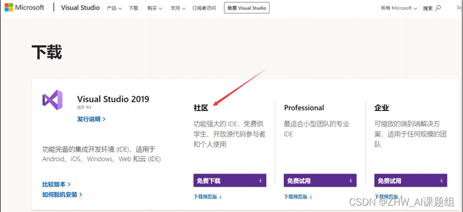The height and width of the screenshot is (212, 463).
Task: Click the 搜索 magnifier icon
Action: click(438, 8)
